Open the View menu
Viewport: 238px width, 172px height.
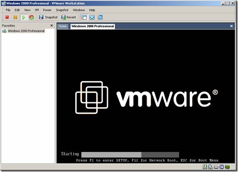point(28,10)
